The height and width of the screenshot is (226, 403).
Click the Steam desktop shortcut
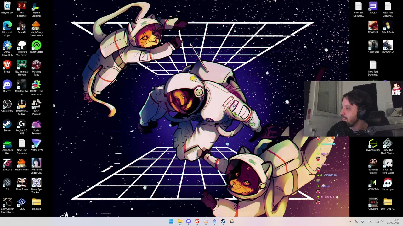7,126
